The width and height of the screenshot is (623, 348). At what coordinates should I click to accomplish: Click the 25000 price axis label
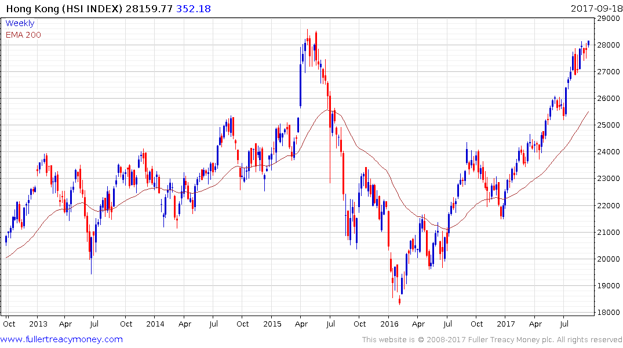coord(609,125)
